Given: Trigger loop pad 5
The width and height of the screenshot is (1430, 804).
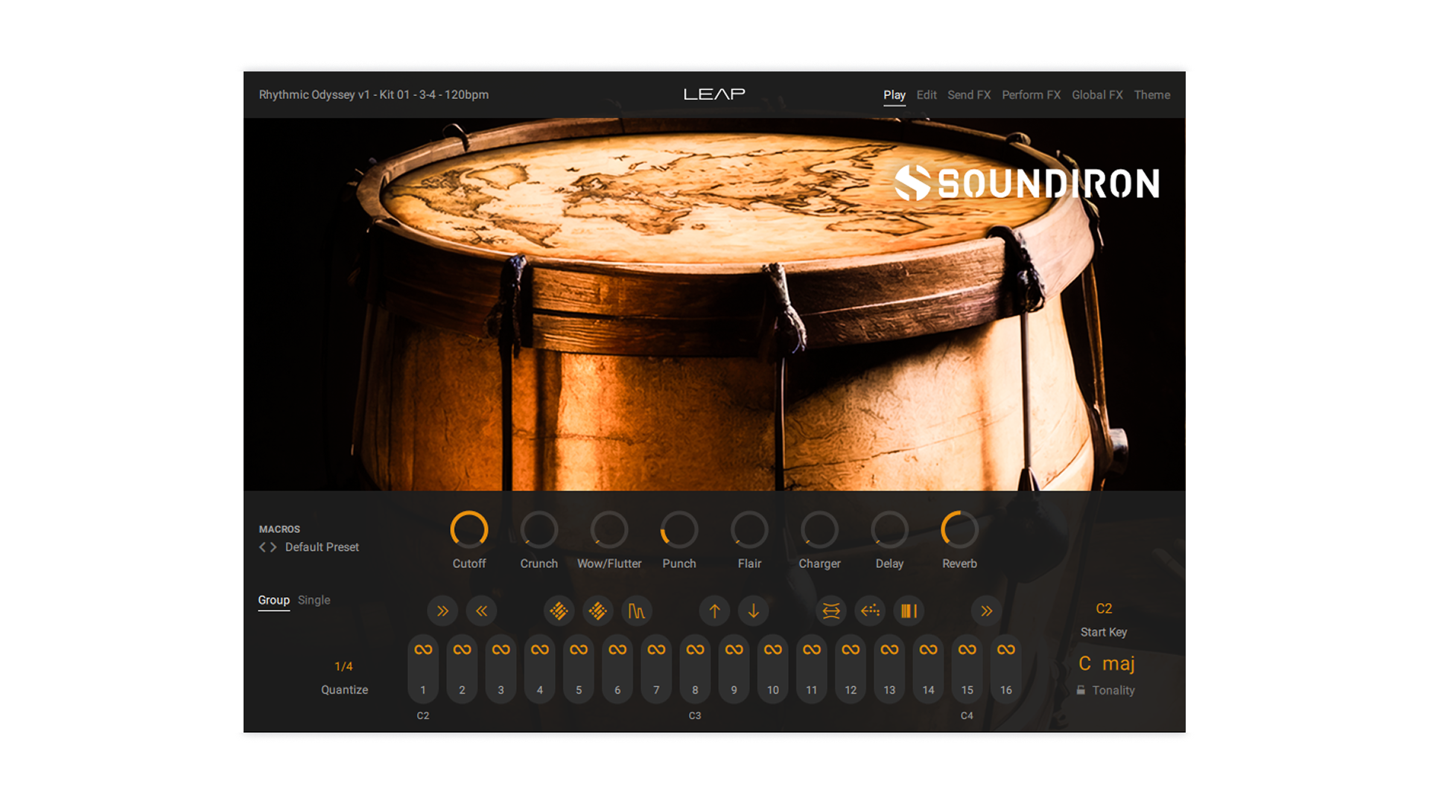Looking at the screenshot, I should (x=579, y=669).
